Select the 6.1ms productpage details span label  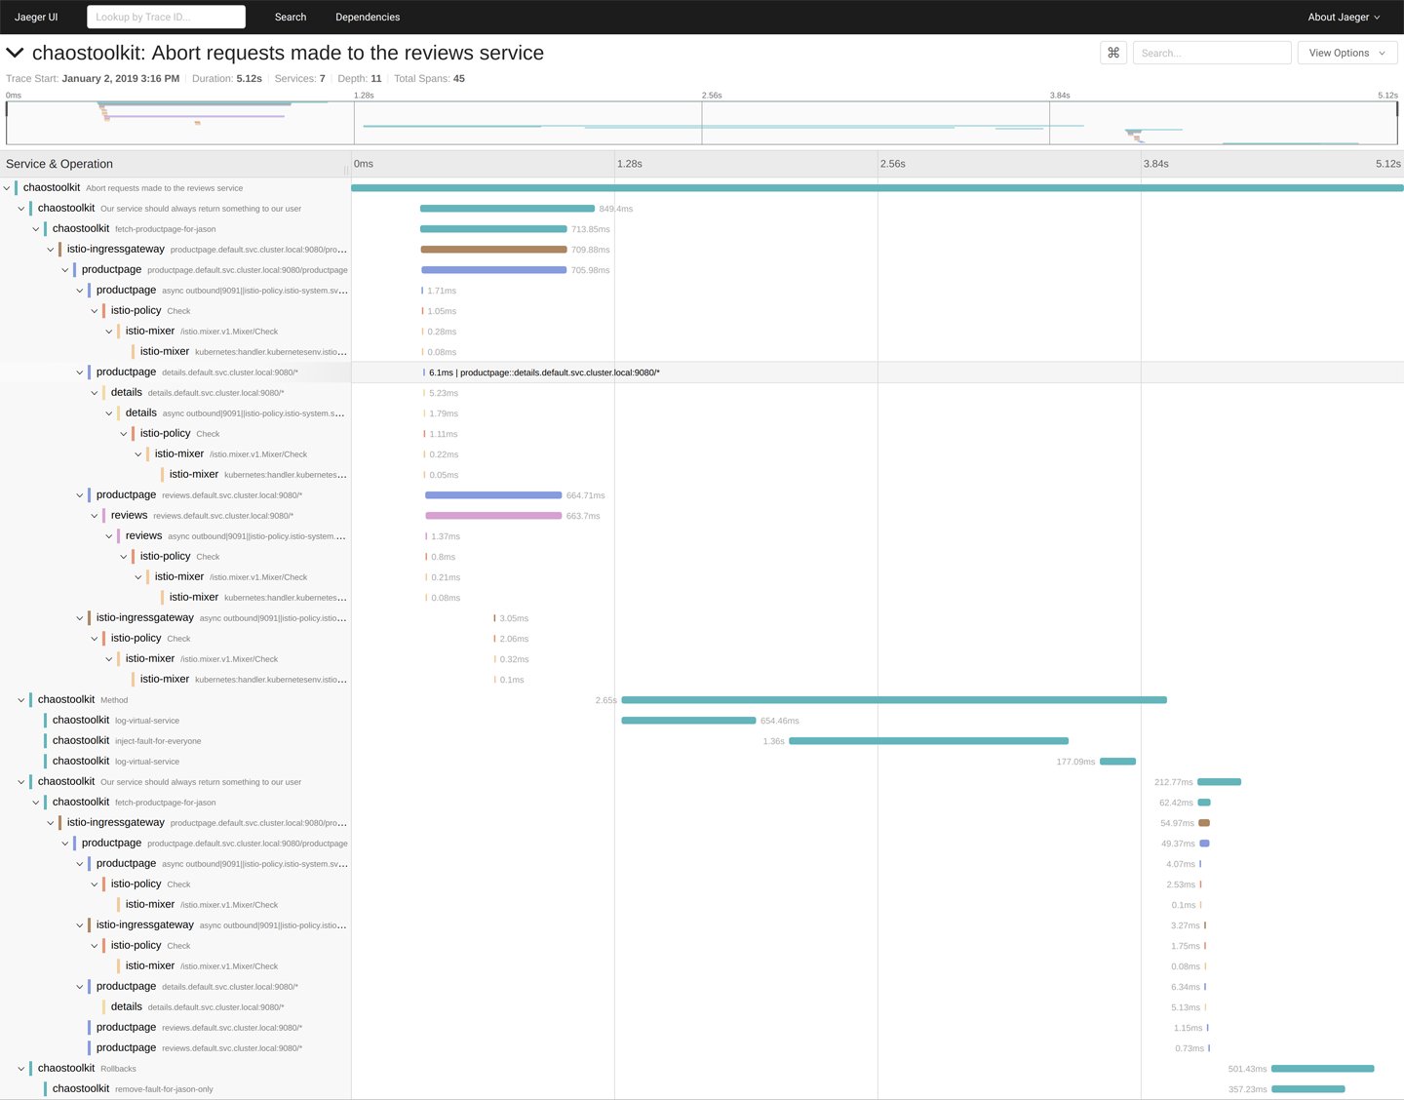[x=544, y=373]
